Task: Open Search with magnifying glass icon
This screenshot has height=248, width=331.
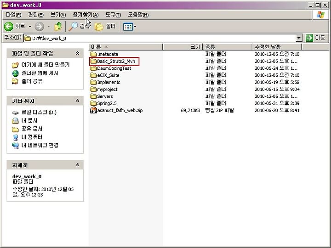Action: pyautogui.click(x=73, y=27)
